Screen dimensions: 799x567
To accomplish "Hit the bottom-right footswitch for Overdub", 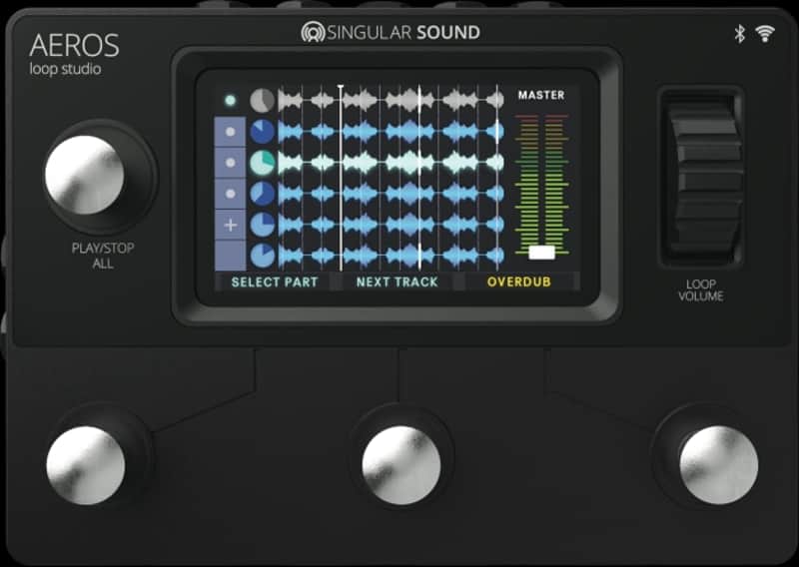I will click(x=719, y=465).
